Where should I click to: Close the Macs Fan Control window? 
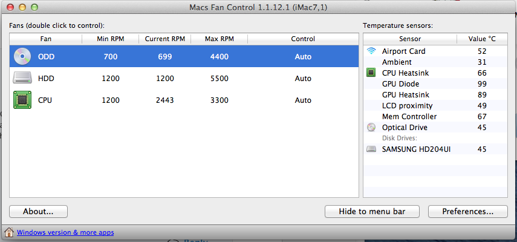[10, 7]
